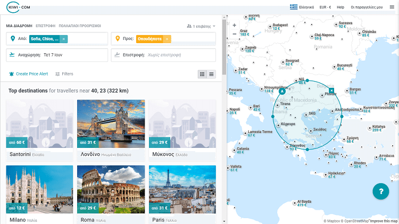399x224 pixels.
Task: Open the hamburger menu icon
Action: pyautogui.click(x=392, y=7)
